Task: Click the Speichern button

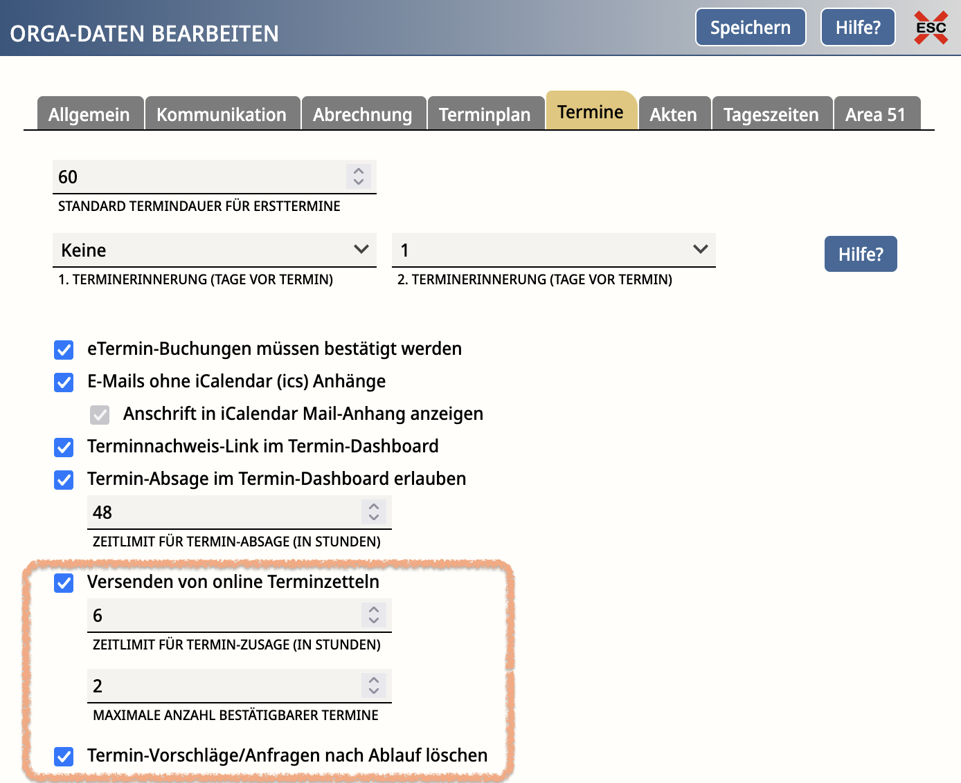Action: pyautogui.click(x=750, y=28)
